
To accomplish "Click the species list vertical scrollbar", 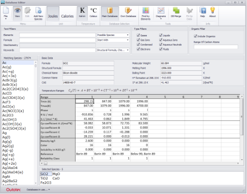I will [36, 123].
